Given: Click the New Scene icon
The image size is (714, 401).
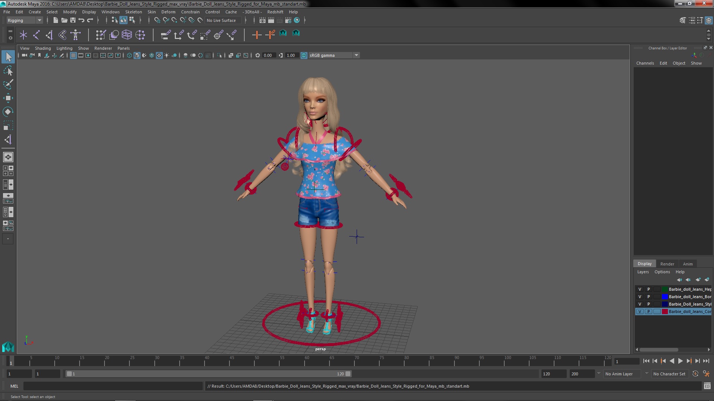Looking at the screenshot, I should click(55, 20).
